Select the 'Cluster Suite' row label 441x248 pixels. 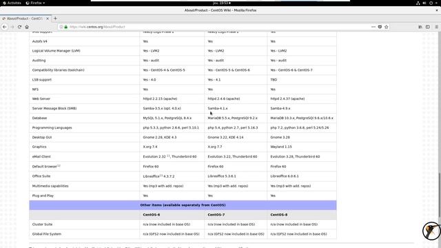pos(42,225)
